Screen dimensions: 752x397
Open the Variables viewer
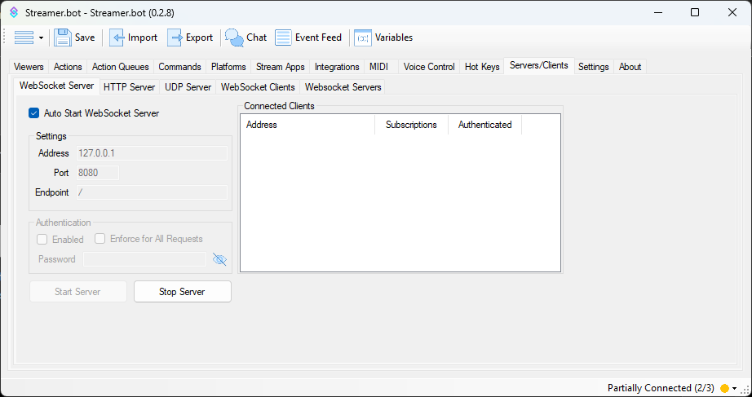pos(383,37)
